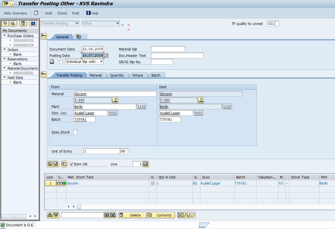
Task: Toggle the Item OK checkbox
Action: click(71, 164)
